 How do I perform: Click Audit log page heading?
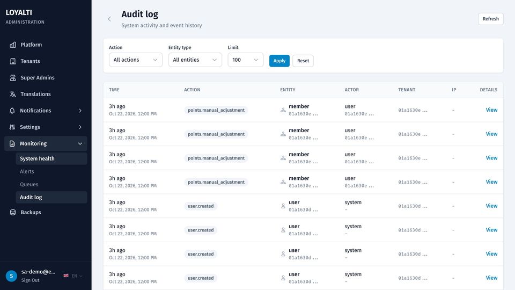pos(139,15)
